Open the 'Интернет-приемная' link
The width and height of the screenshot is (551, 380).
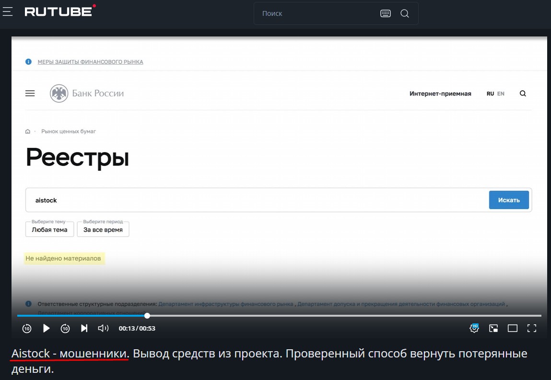pyautogui.click(x=440, y=94)
